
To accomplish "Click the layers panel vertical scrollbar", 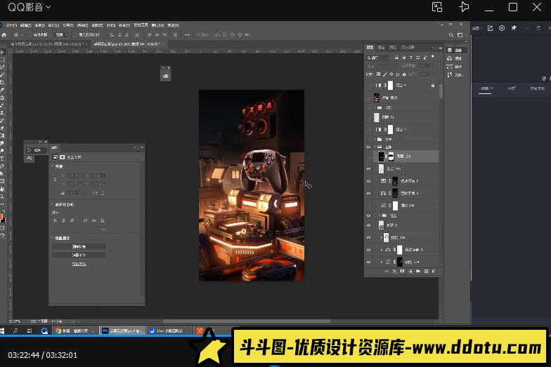I will pos(441,91).
